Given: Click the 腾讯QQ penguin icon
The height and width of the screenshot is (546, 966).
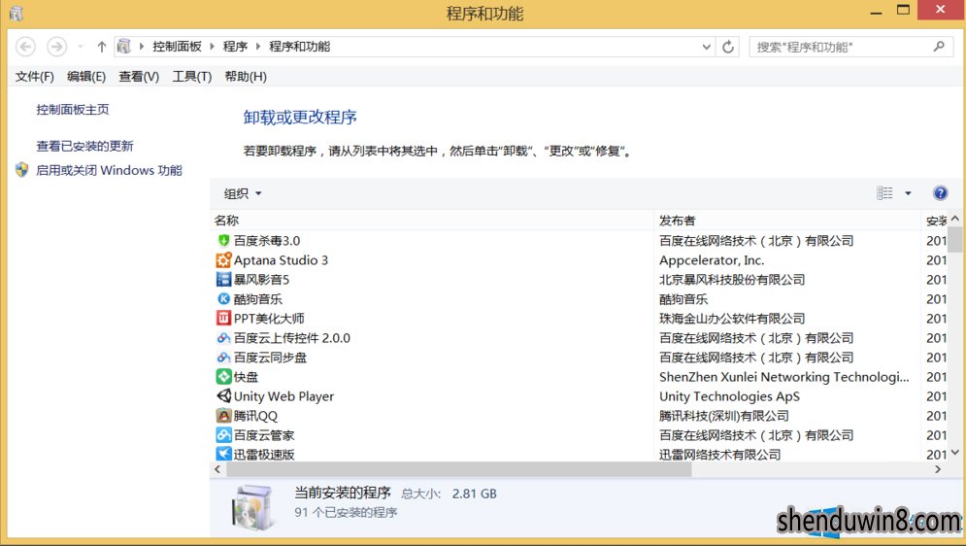Looking at the screenshot, I should click(x=223, y=416).
